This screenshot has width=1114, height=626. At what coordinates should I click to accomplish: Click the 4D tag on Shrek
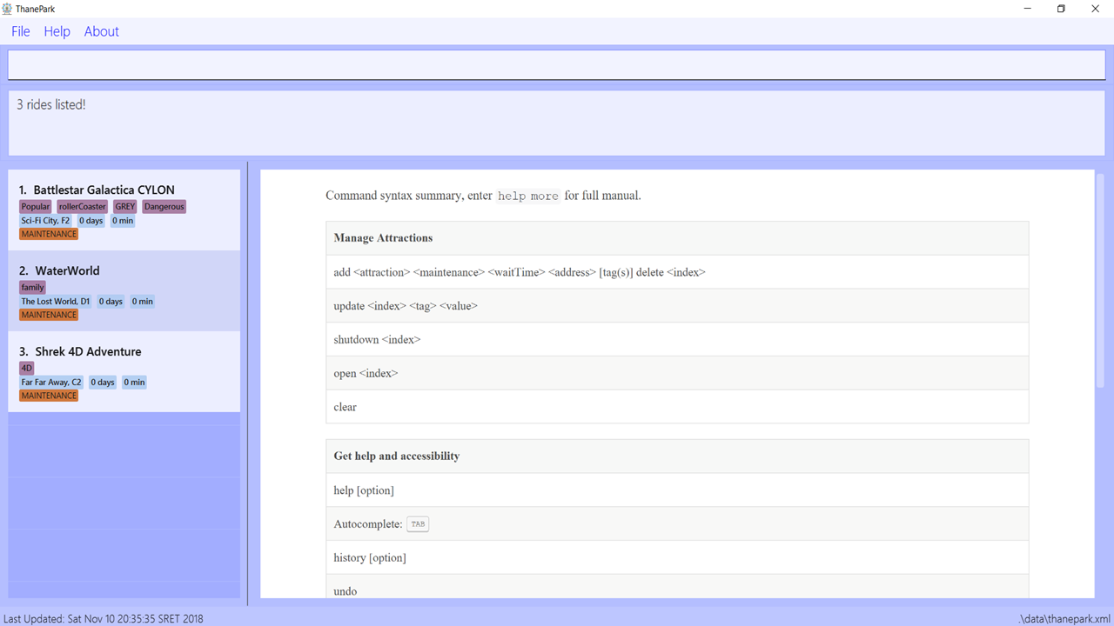click(x=27, y=369)
